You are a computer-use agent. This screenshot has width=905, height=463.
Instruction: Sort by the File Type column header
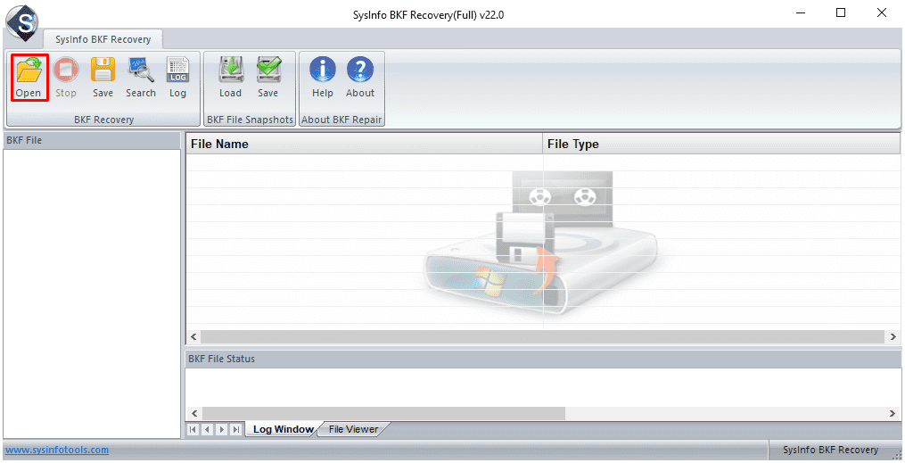(x=721, y=144)
